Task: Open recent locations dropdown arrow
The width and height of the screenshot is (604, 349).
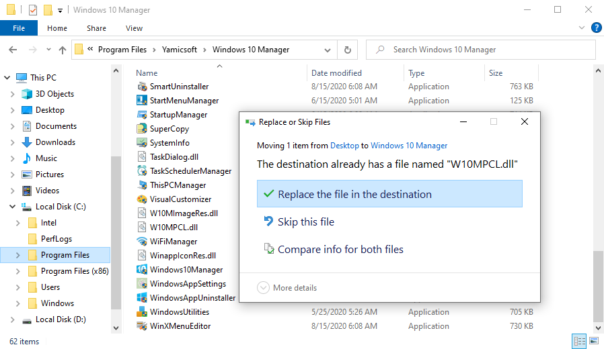Action: coord(48,50)
